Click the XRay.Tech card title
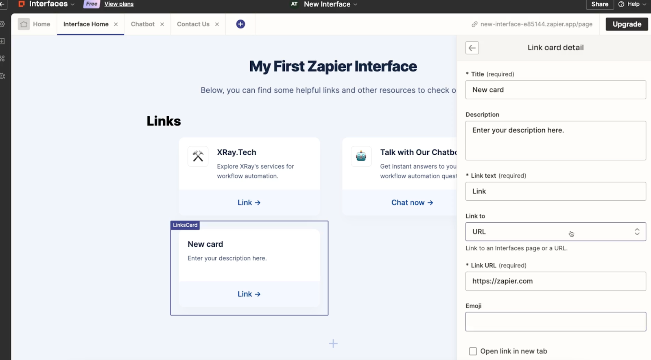Image resolution: width=651 pixels, height=360 pixels. coord(236,152)
